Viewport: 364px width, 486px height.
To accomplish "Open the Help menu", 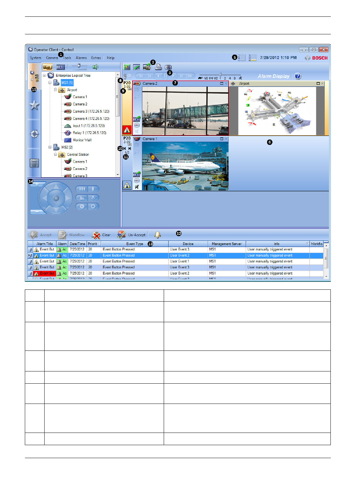I will [111, 58].
